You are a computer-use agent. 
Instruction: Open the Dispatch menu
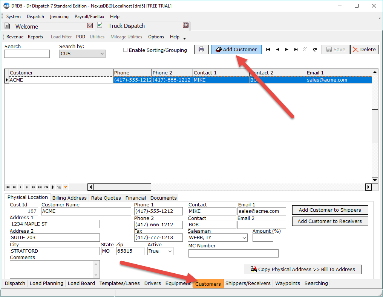point(35,17)
